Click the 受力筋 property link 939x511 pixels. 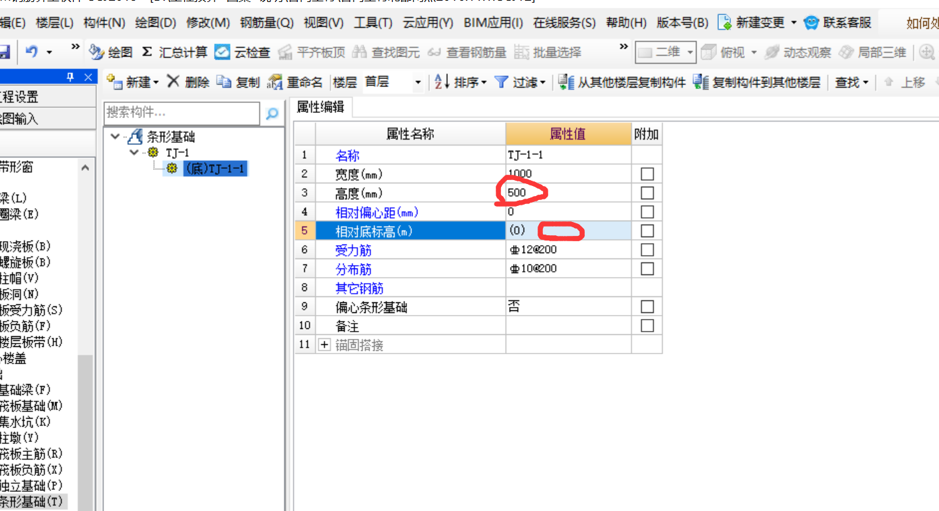353,251
